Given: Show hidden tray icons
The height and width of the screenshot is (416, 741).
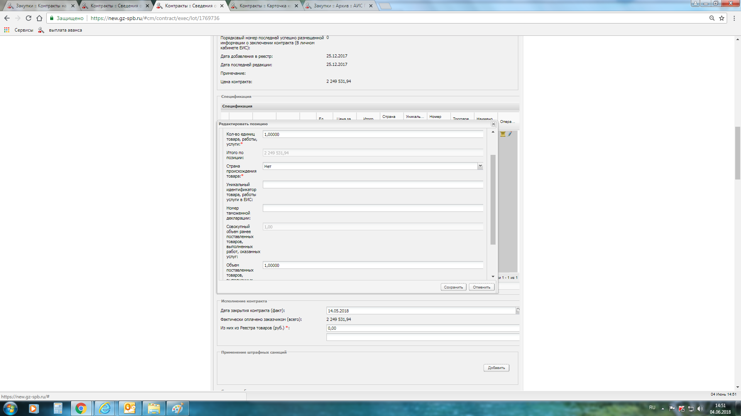Looking at the screenshot, I should [663, 408].
